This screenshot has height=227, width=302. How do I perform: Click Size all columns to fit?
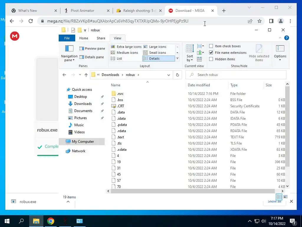point(199,59)
